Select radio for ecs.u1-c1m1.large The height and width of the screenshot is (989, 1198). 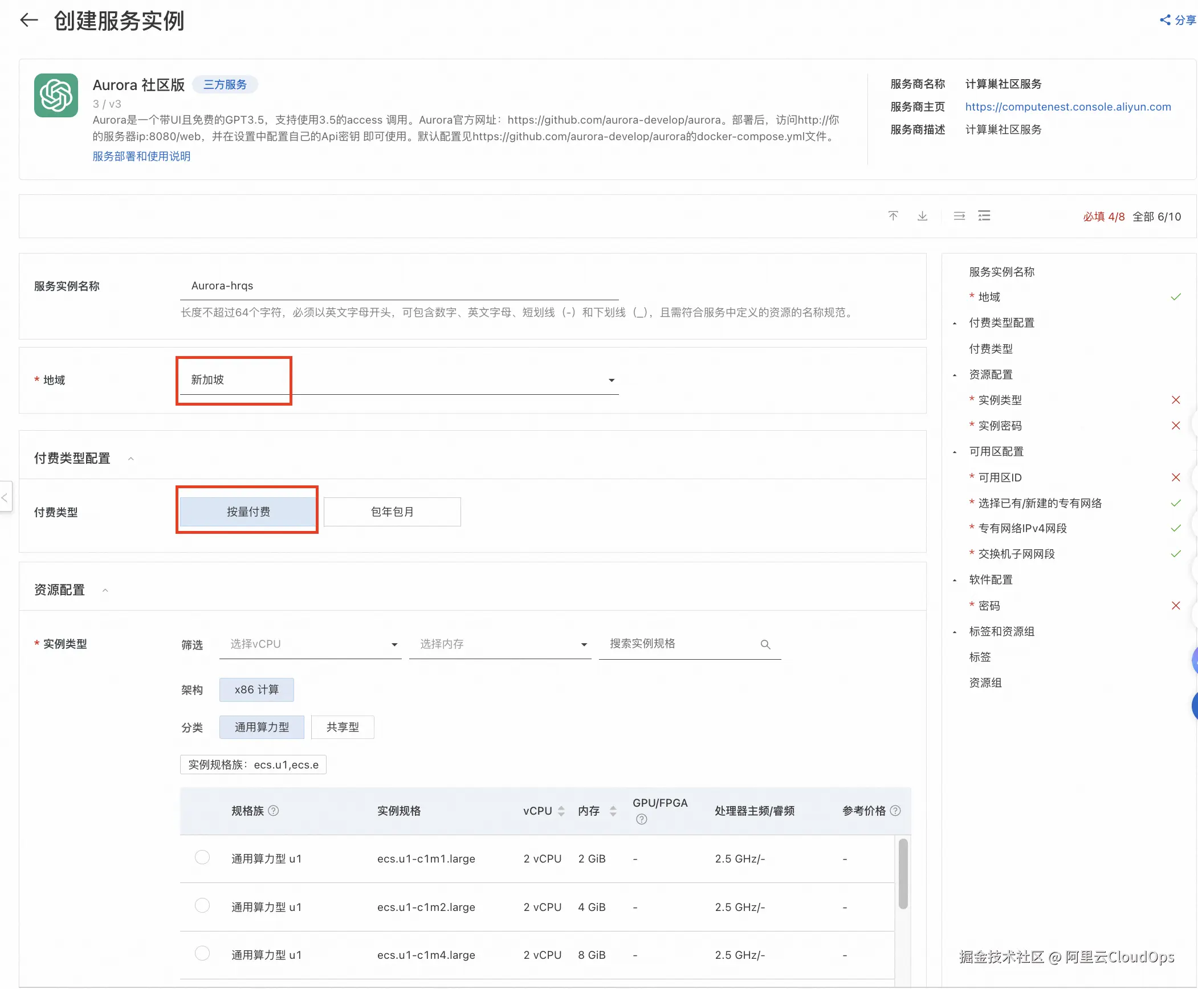202,857
